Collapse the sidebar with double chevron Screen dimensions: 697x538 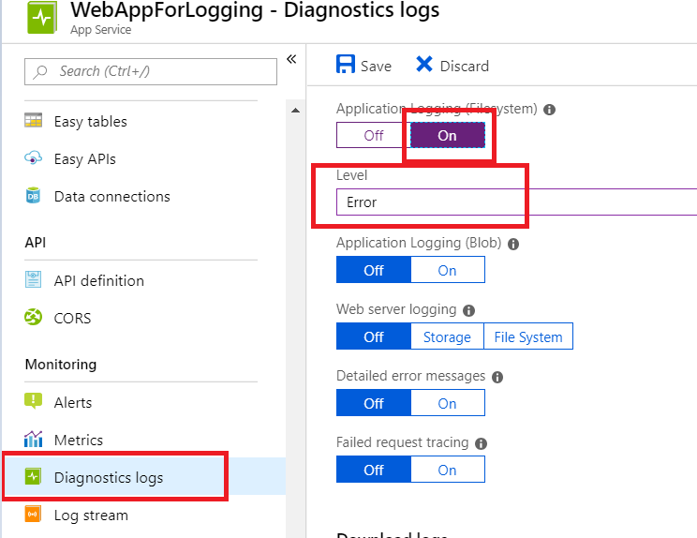pos(291,59)
